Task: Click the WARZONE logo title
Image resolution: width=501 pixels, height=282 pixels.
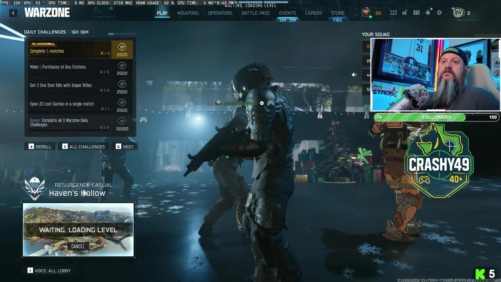Action: click(x=47, y=13)
